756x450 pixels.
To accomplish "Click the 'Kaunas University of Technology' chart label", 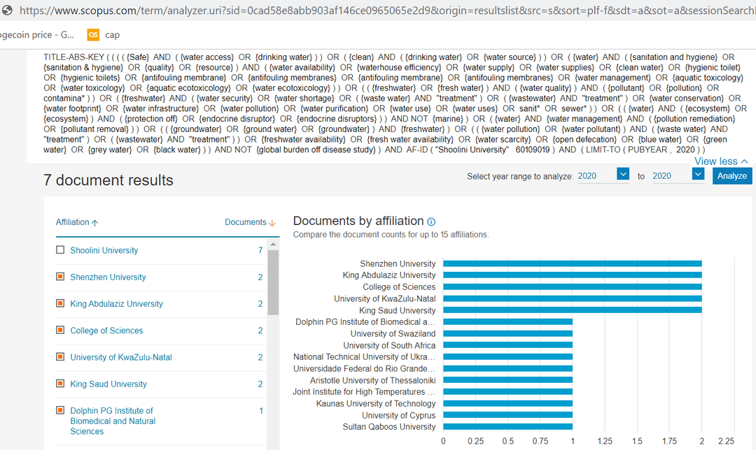I will (x=376, y=403).
